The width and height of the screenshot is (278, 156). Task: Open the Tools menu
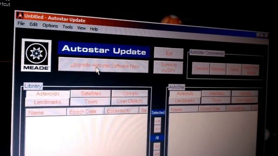tap(67, 27)
